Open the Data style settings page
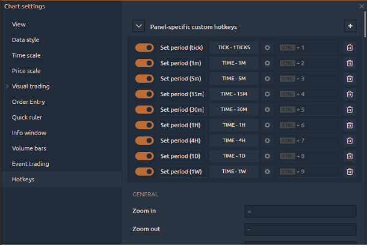Screen dimensions: 367x245 (x=25, y=40)
